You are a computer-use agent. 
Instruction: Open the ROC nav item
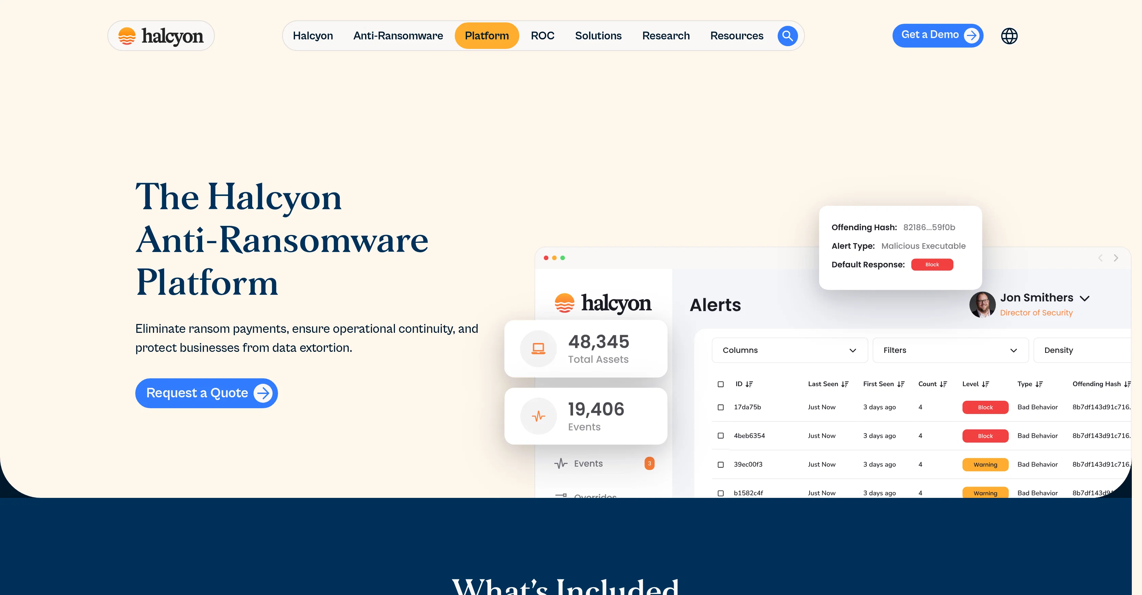[542, 36]
